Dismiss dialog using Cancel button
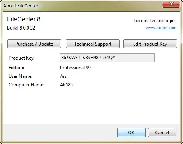 (162, 133)
